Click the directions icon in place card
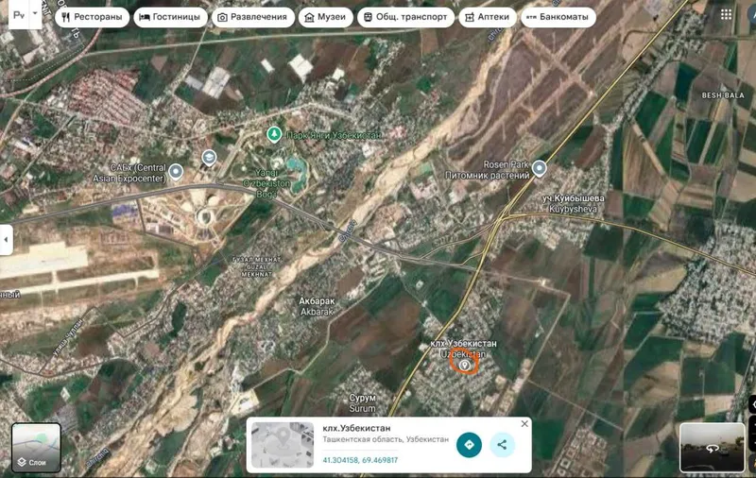The height and width of the screenshot is (478, 756). pyautogui.click(x=469, y=445)
